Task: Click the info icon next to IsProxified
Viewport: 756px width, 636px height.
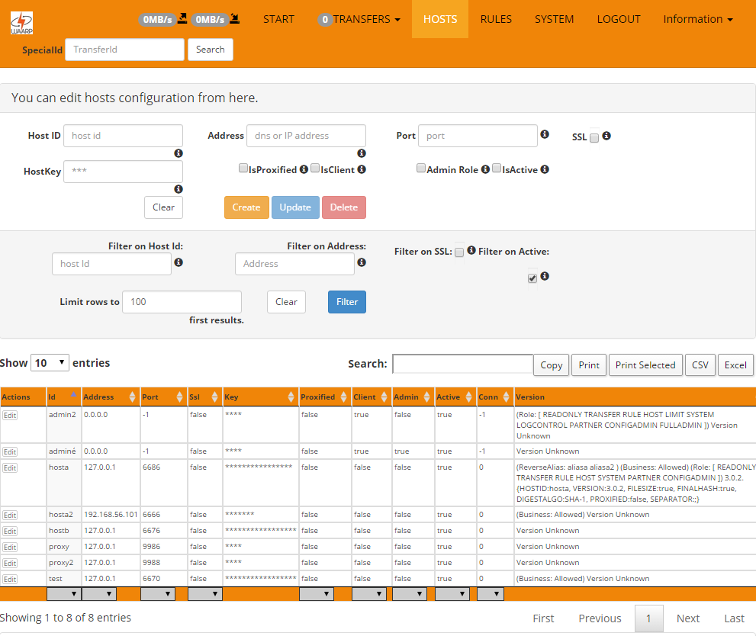Action: 304,169
